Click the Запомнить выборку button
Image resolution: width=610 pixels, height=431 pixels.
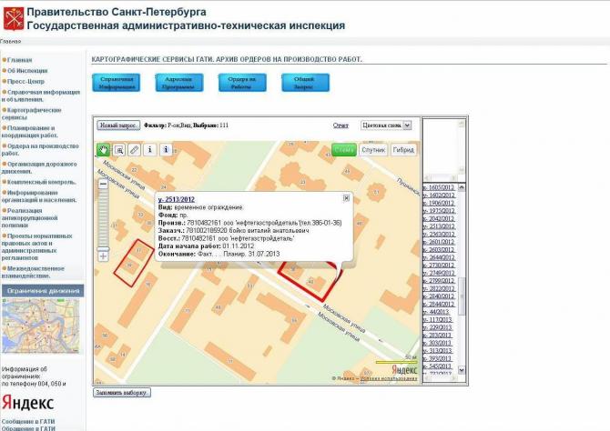coord(122,392)
